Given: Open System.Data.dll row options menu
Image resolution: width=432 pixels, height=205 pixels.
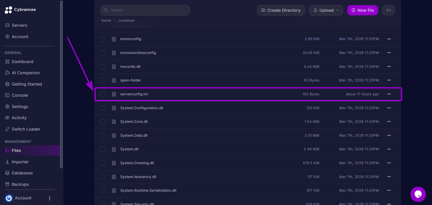Looking at the screenshot, I should 389,135.
